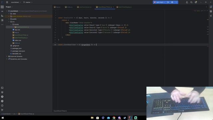
Task: Open the Bookmarks tool window icon
Action: coord(2,20)
